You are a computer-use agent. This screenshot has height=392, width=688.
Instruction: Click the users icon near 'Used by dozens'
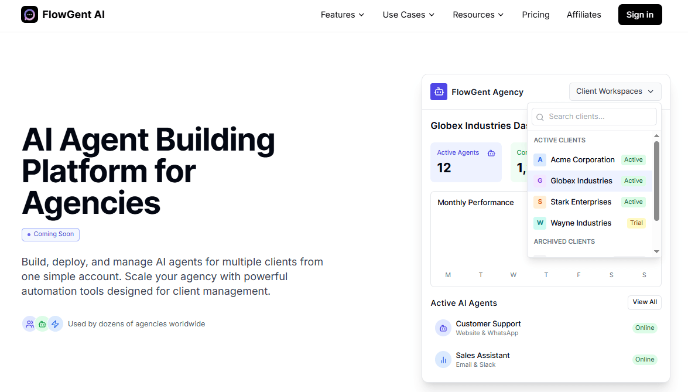tap(29, 323)
